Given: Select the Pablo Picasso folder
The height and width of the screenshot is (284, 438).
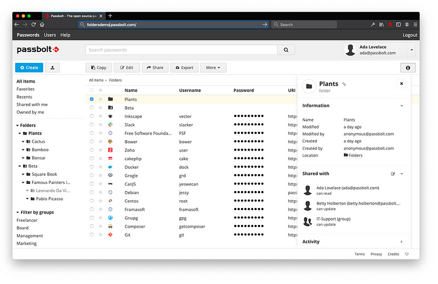Looking at the screenshot, I should pos(49,199).
